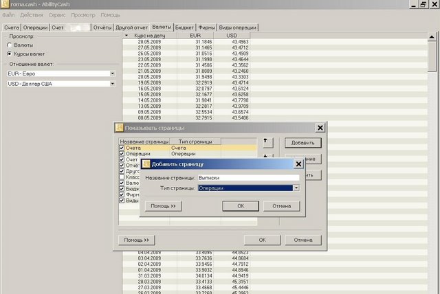Uncheck the Операции page checkbox
440x294 pixels.
click(122, 154)
